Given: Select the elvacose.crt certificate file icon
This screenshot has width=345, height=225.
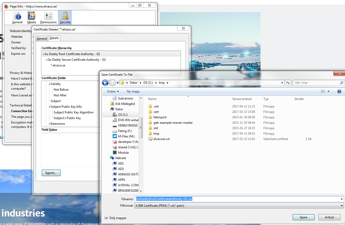Looking at the screenshot, I should [x=150, y=139].
